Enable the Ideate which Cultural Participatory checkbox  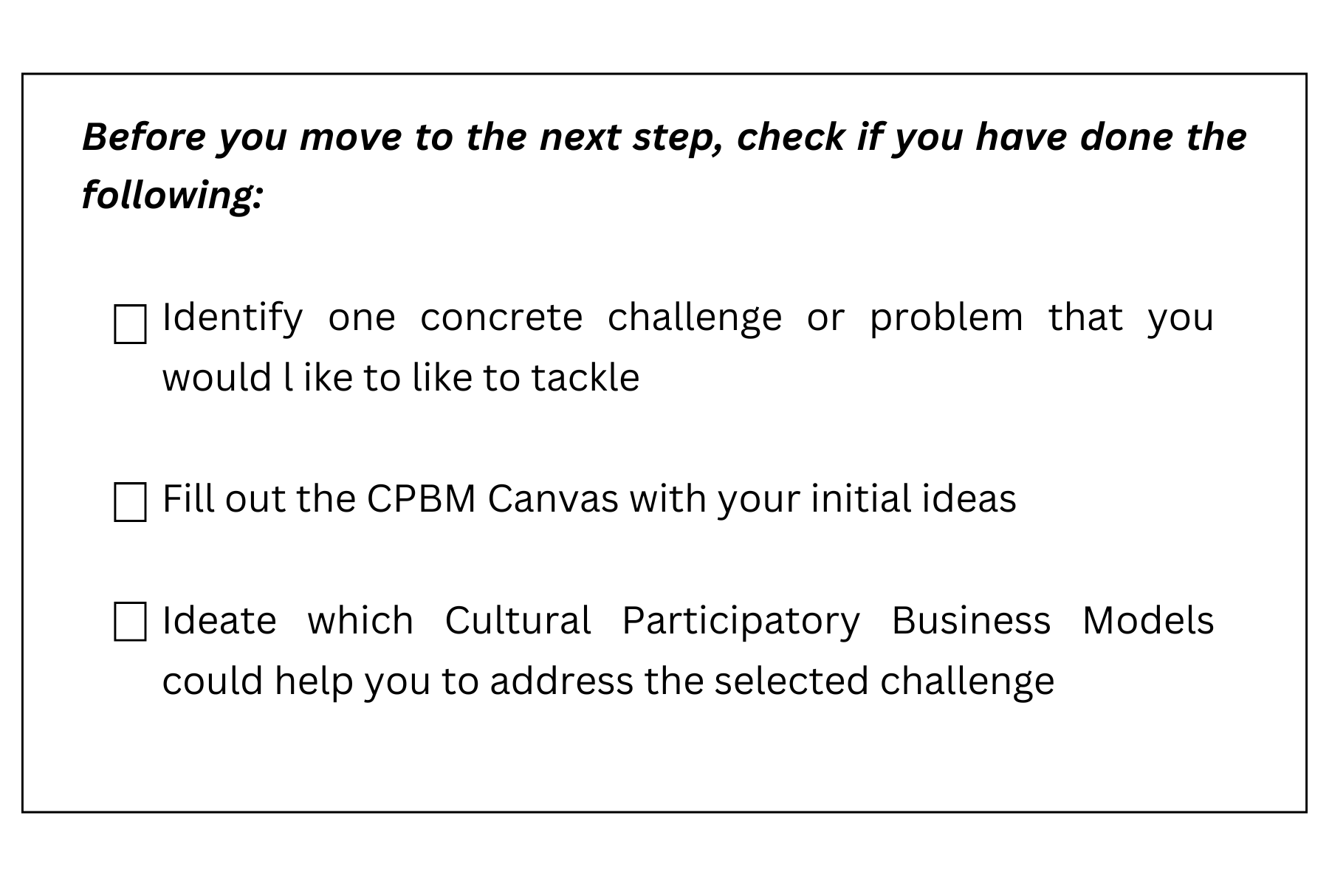coord(130,622)
